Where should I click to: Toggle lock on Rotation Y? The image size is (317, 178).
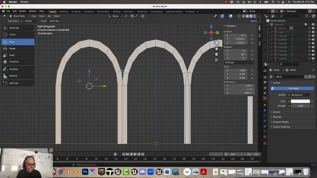click(252, 54)
